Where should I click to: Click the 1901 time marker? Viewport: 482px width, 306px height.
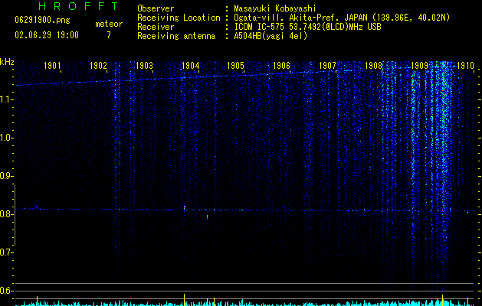(x=52, y=66)
